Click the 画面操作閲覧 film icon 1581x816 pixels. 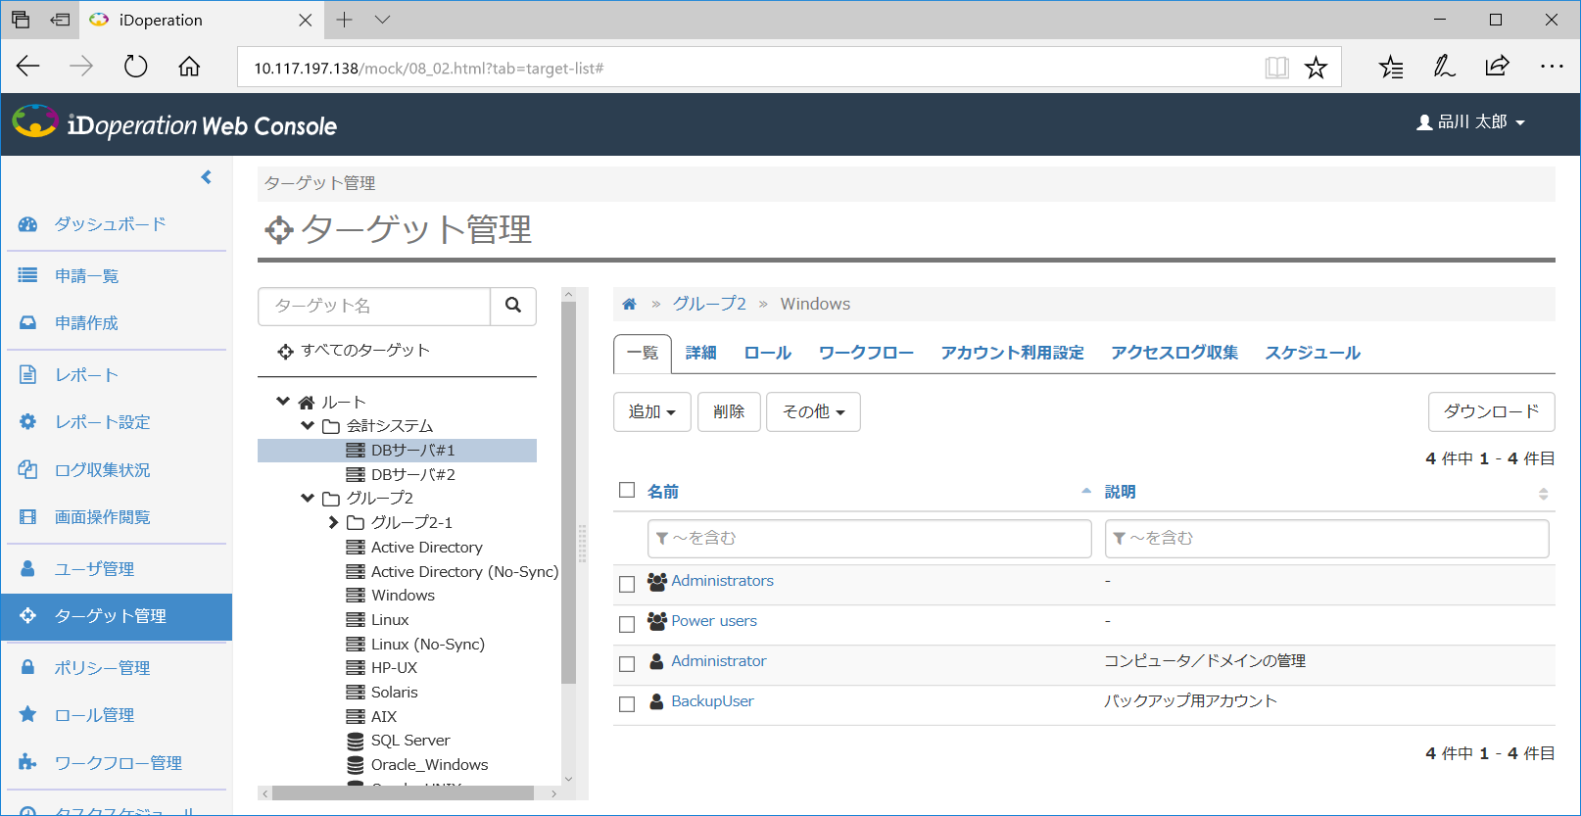point(28,517)
